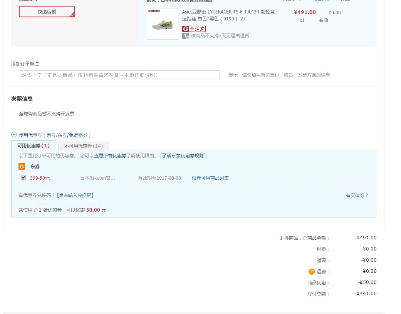Switch to the 可用优惠券(1) tab
Image resolution: width=401 pixels, height=314 pixels.
pos(34,145)
